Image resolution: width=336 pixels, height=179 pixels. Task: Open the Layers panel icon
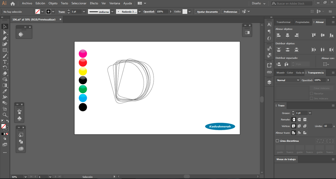pyautogui.click(x=269, y=82)
